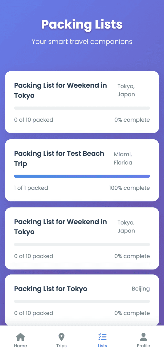Tap the Tokyo, Japan location label
Screen dimensions: 164x356
(126, 90)
